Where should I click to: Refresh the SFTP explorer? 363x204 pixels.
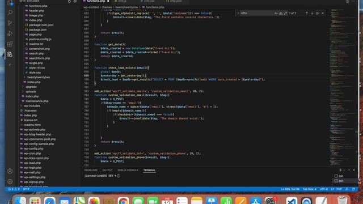tap(69, 1)
